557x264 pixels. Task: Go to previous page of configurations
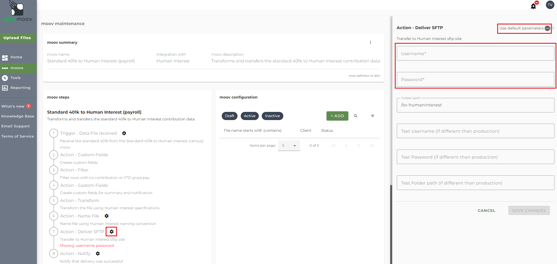[x=346, y=146]
